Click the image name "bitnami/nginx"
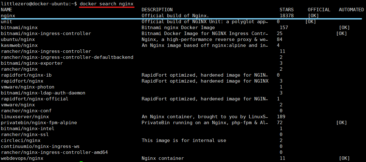366x162 pixels. tap(19, 28)
